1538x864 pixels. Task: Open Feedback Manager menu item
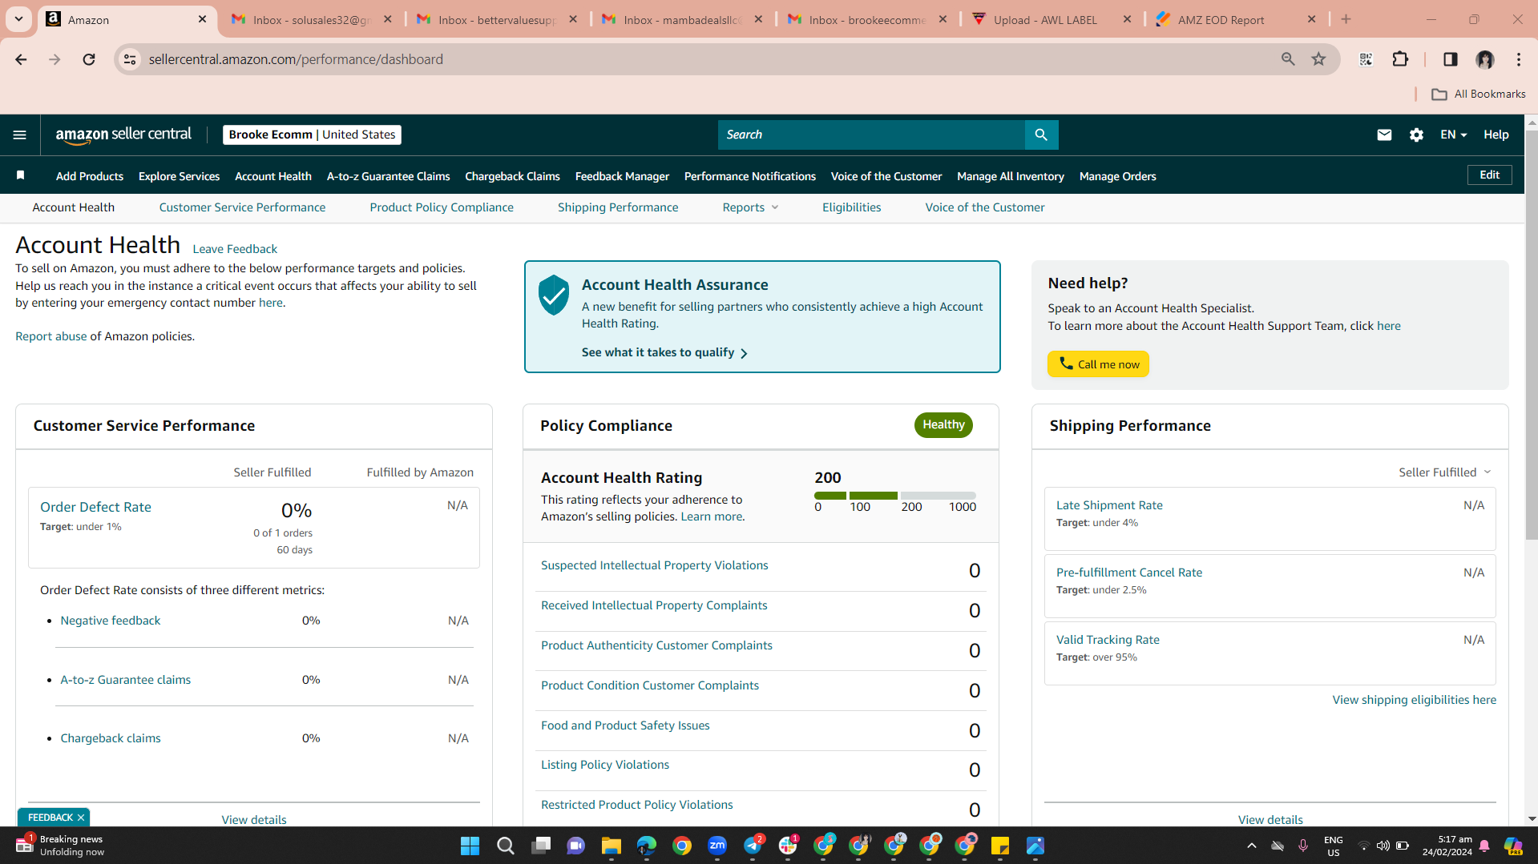pyautogui.click(x=622, y=176)
